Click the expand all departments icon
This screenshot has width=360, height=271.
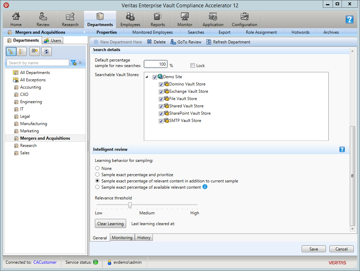point(35,51)
